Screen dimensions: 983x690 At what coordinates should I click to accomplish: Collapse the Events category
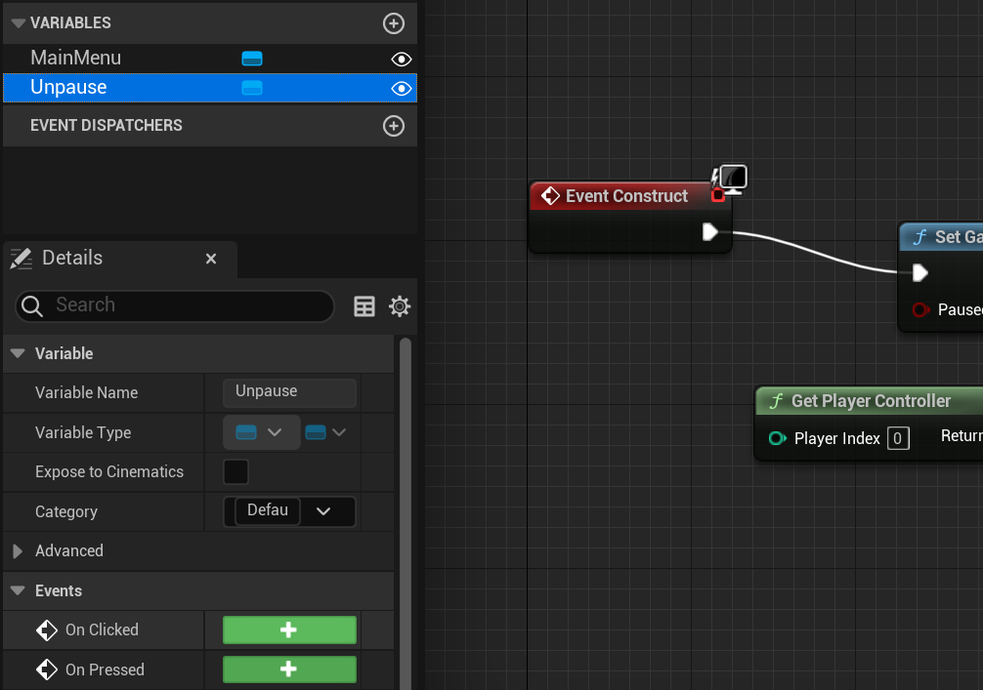pyautogui.click(x=18, y=590)
